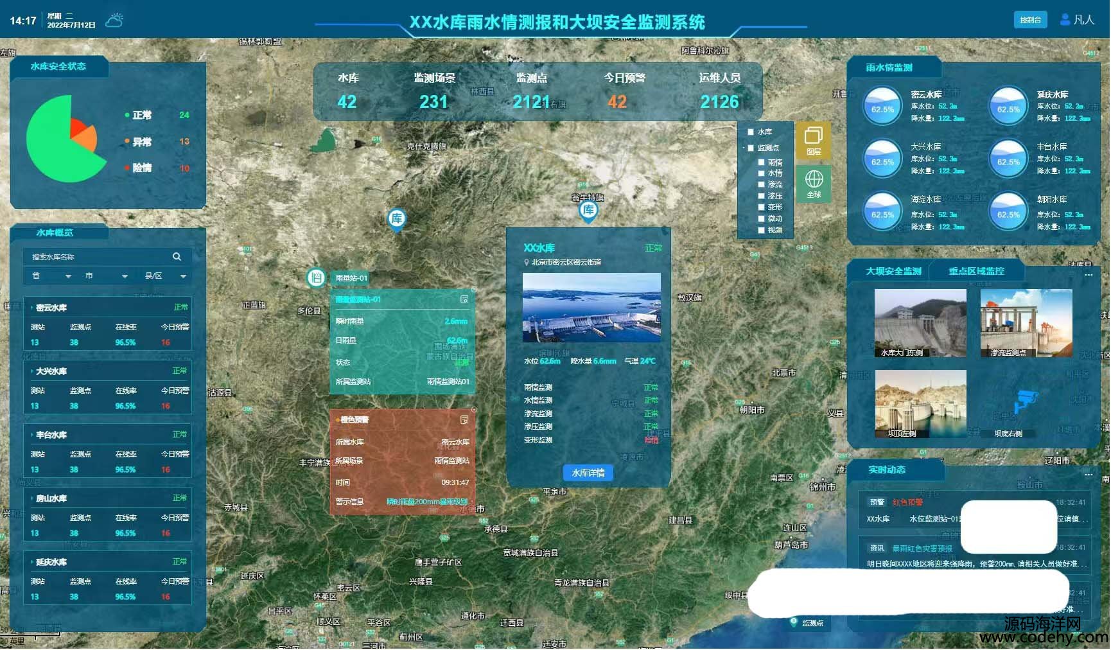Expand the 橙色预警 popup using its corner icon
1111x650 pixels.
464,419
